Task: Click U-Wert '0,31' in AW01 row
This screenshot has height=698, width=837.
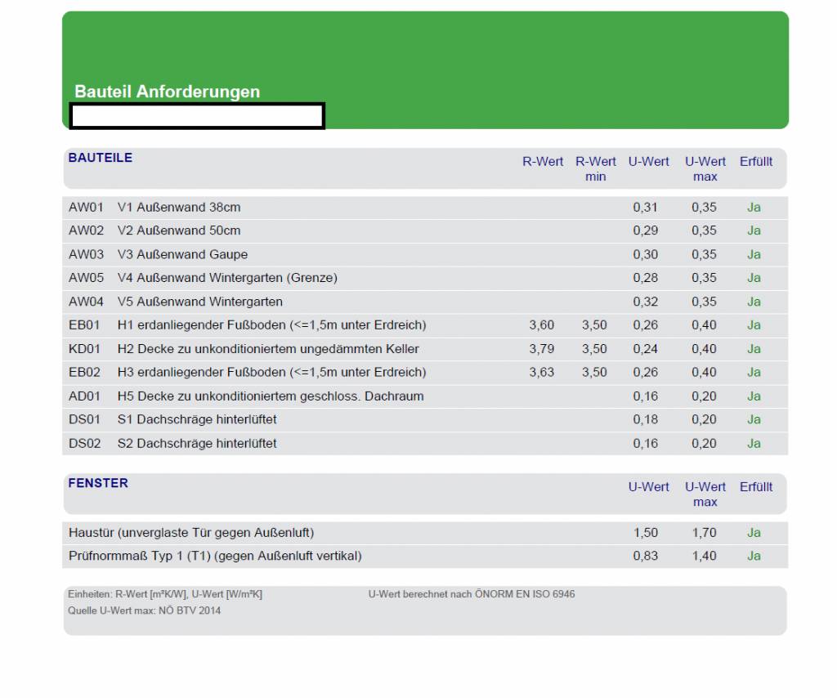Action: pyautogui.click(x=646, y=207)
